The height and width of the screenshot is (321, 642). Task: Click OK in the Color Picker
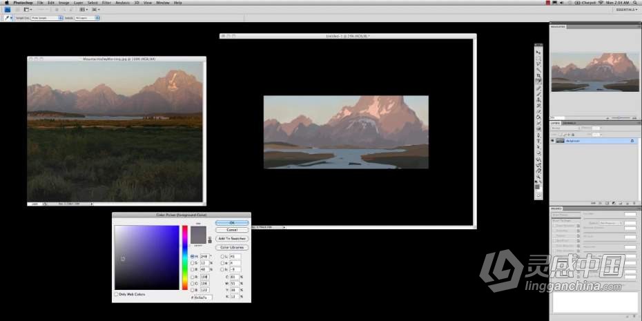click(x=232, y=223)
